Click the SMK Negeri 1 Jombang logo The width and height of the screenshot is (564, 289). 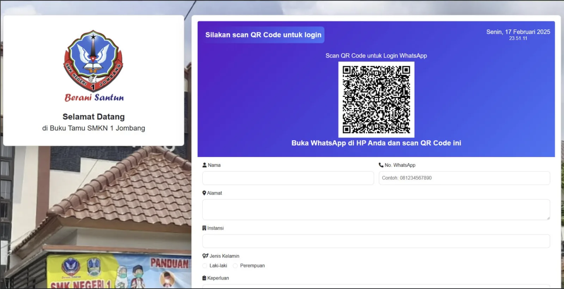point(93,61)
